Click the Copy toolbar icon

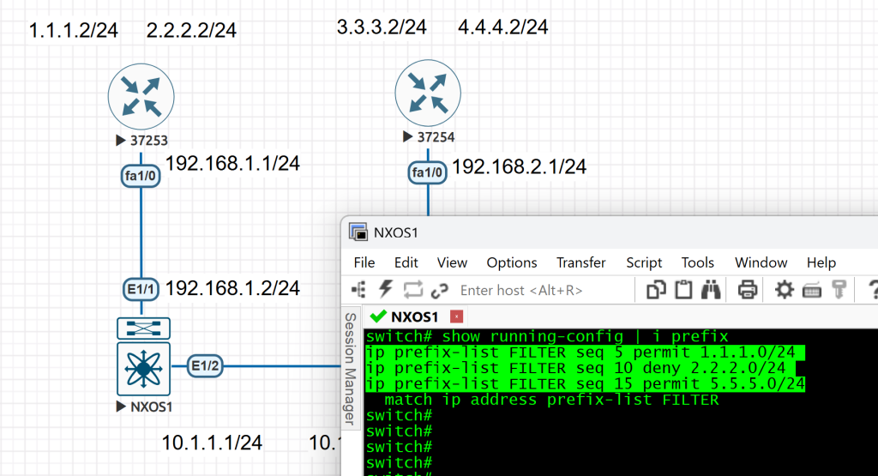[657, 290]
